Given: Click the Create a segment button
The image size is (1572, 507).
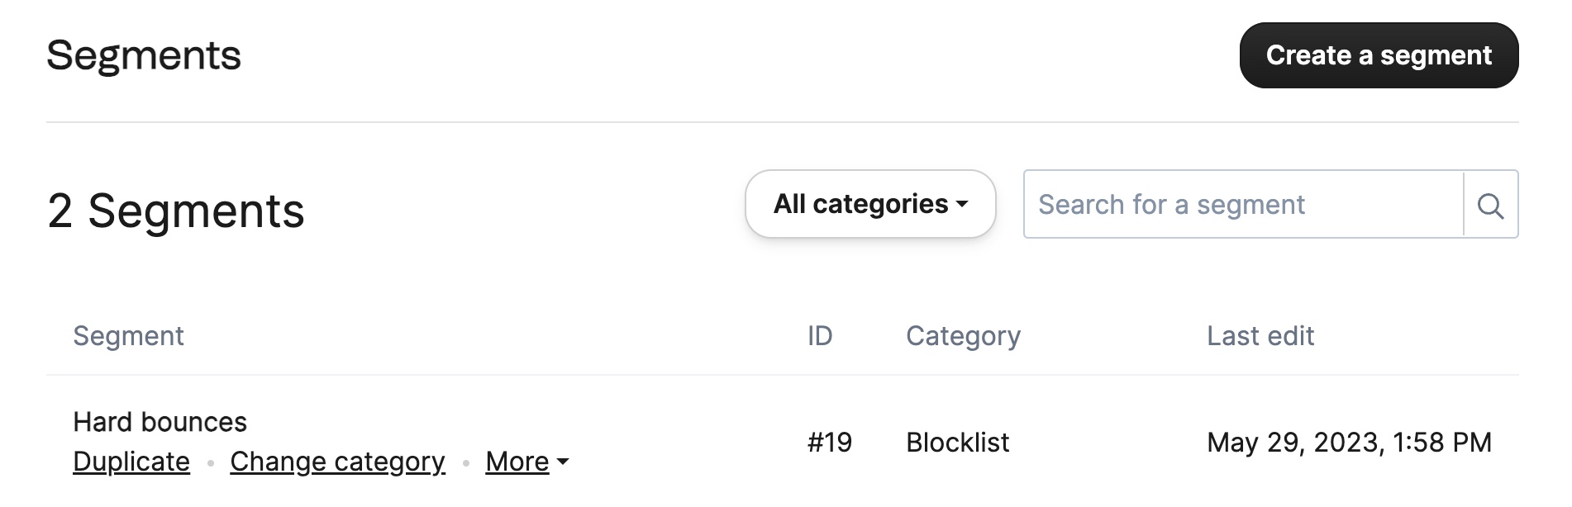Looking at the screenshot, I should (x=1379, y=55).
